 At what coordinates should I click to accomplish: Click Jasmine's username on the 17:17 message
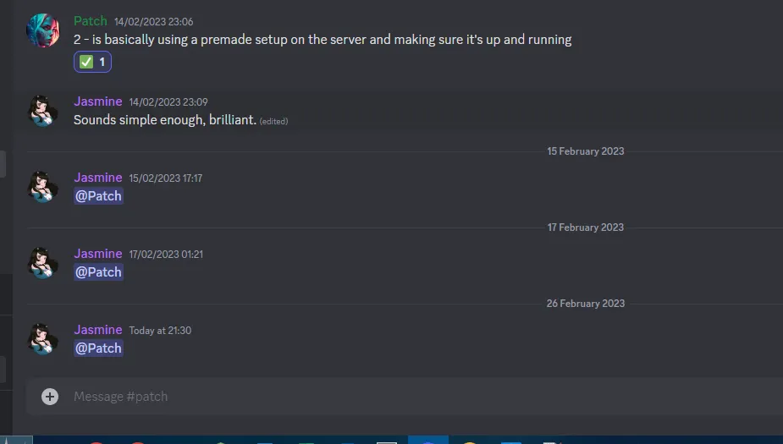[98, 178]
